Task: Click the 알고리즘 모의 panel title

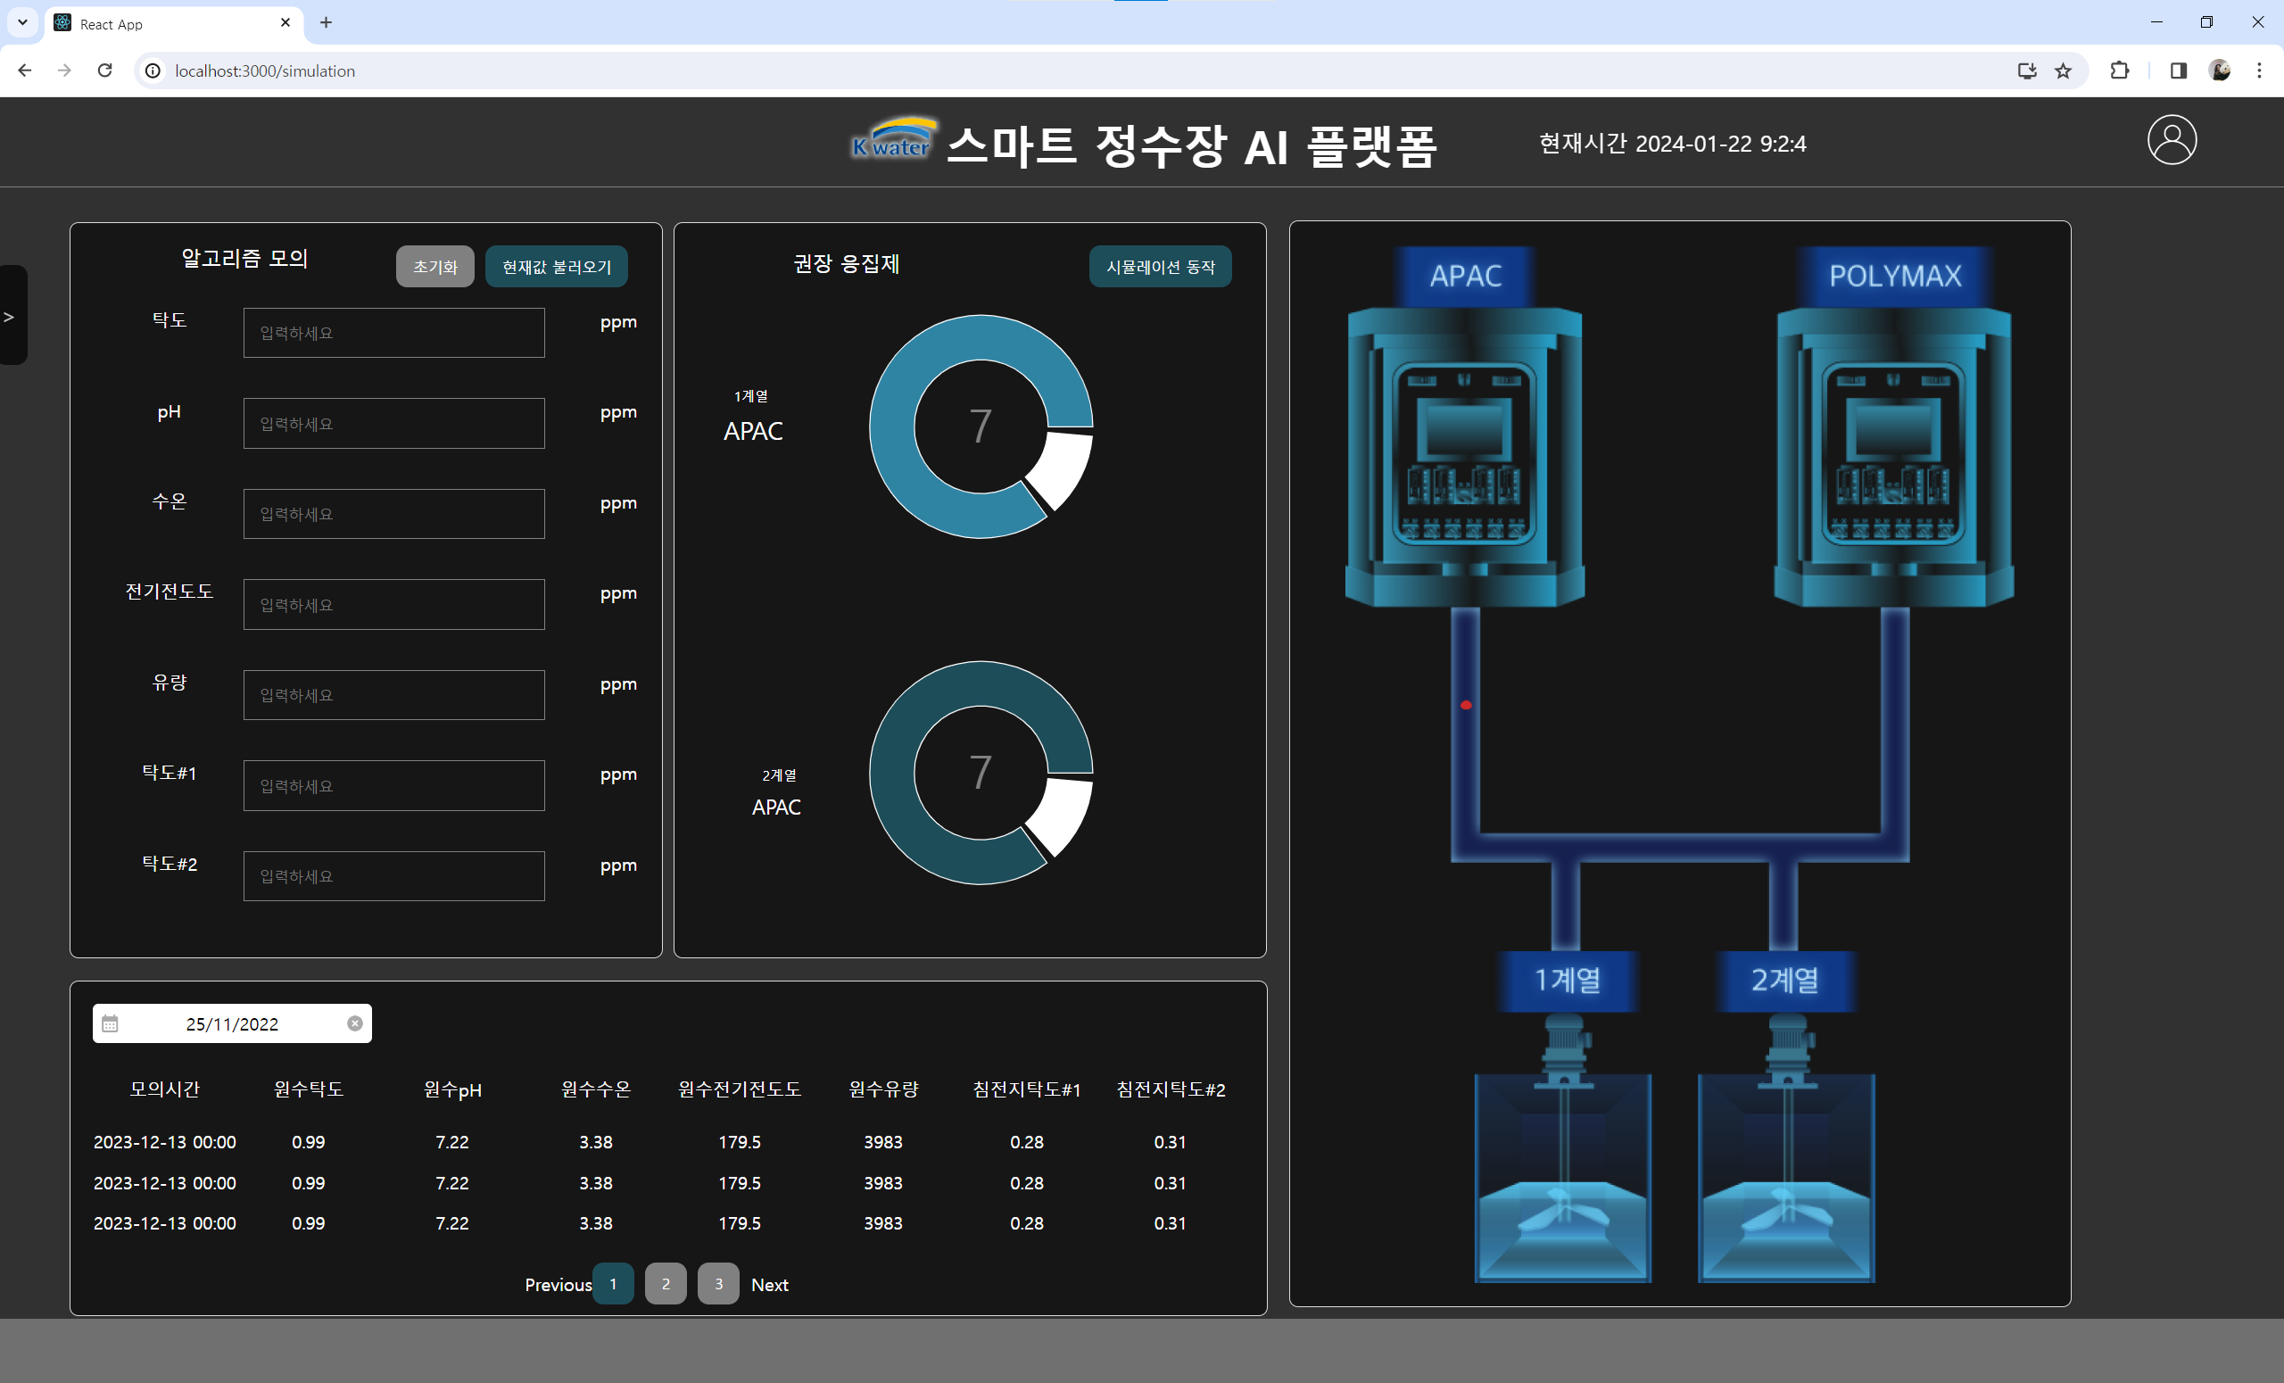Action: tap(244, 258)
